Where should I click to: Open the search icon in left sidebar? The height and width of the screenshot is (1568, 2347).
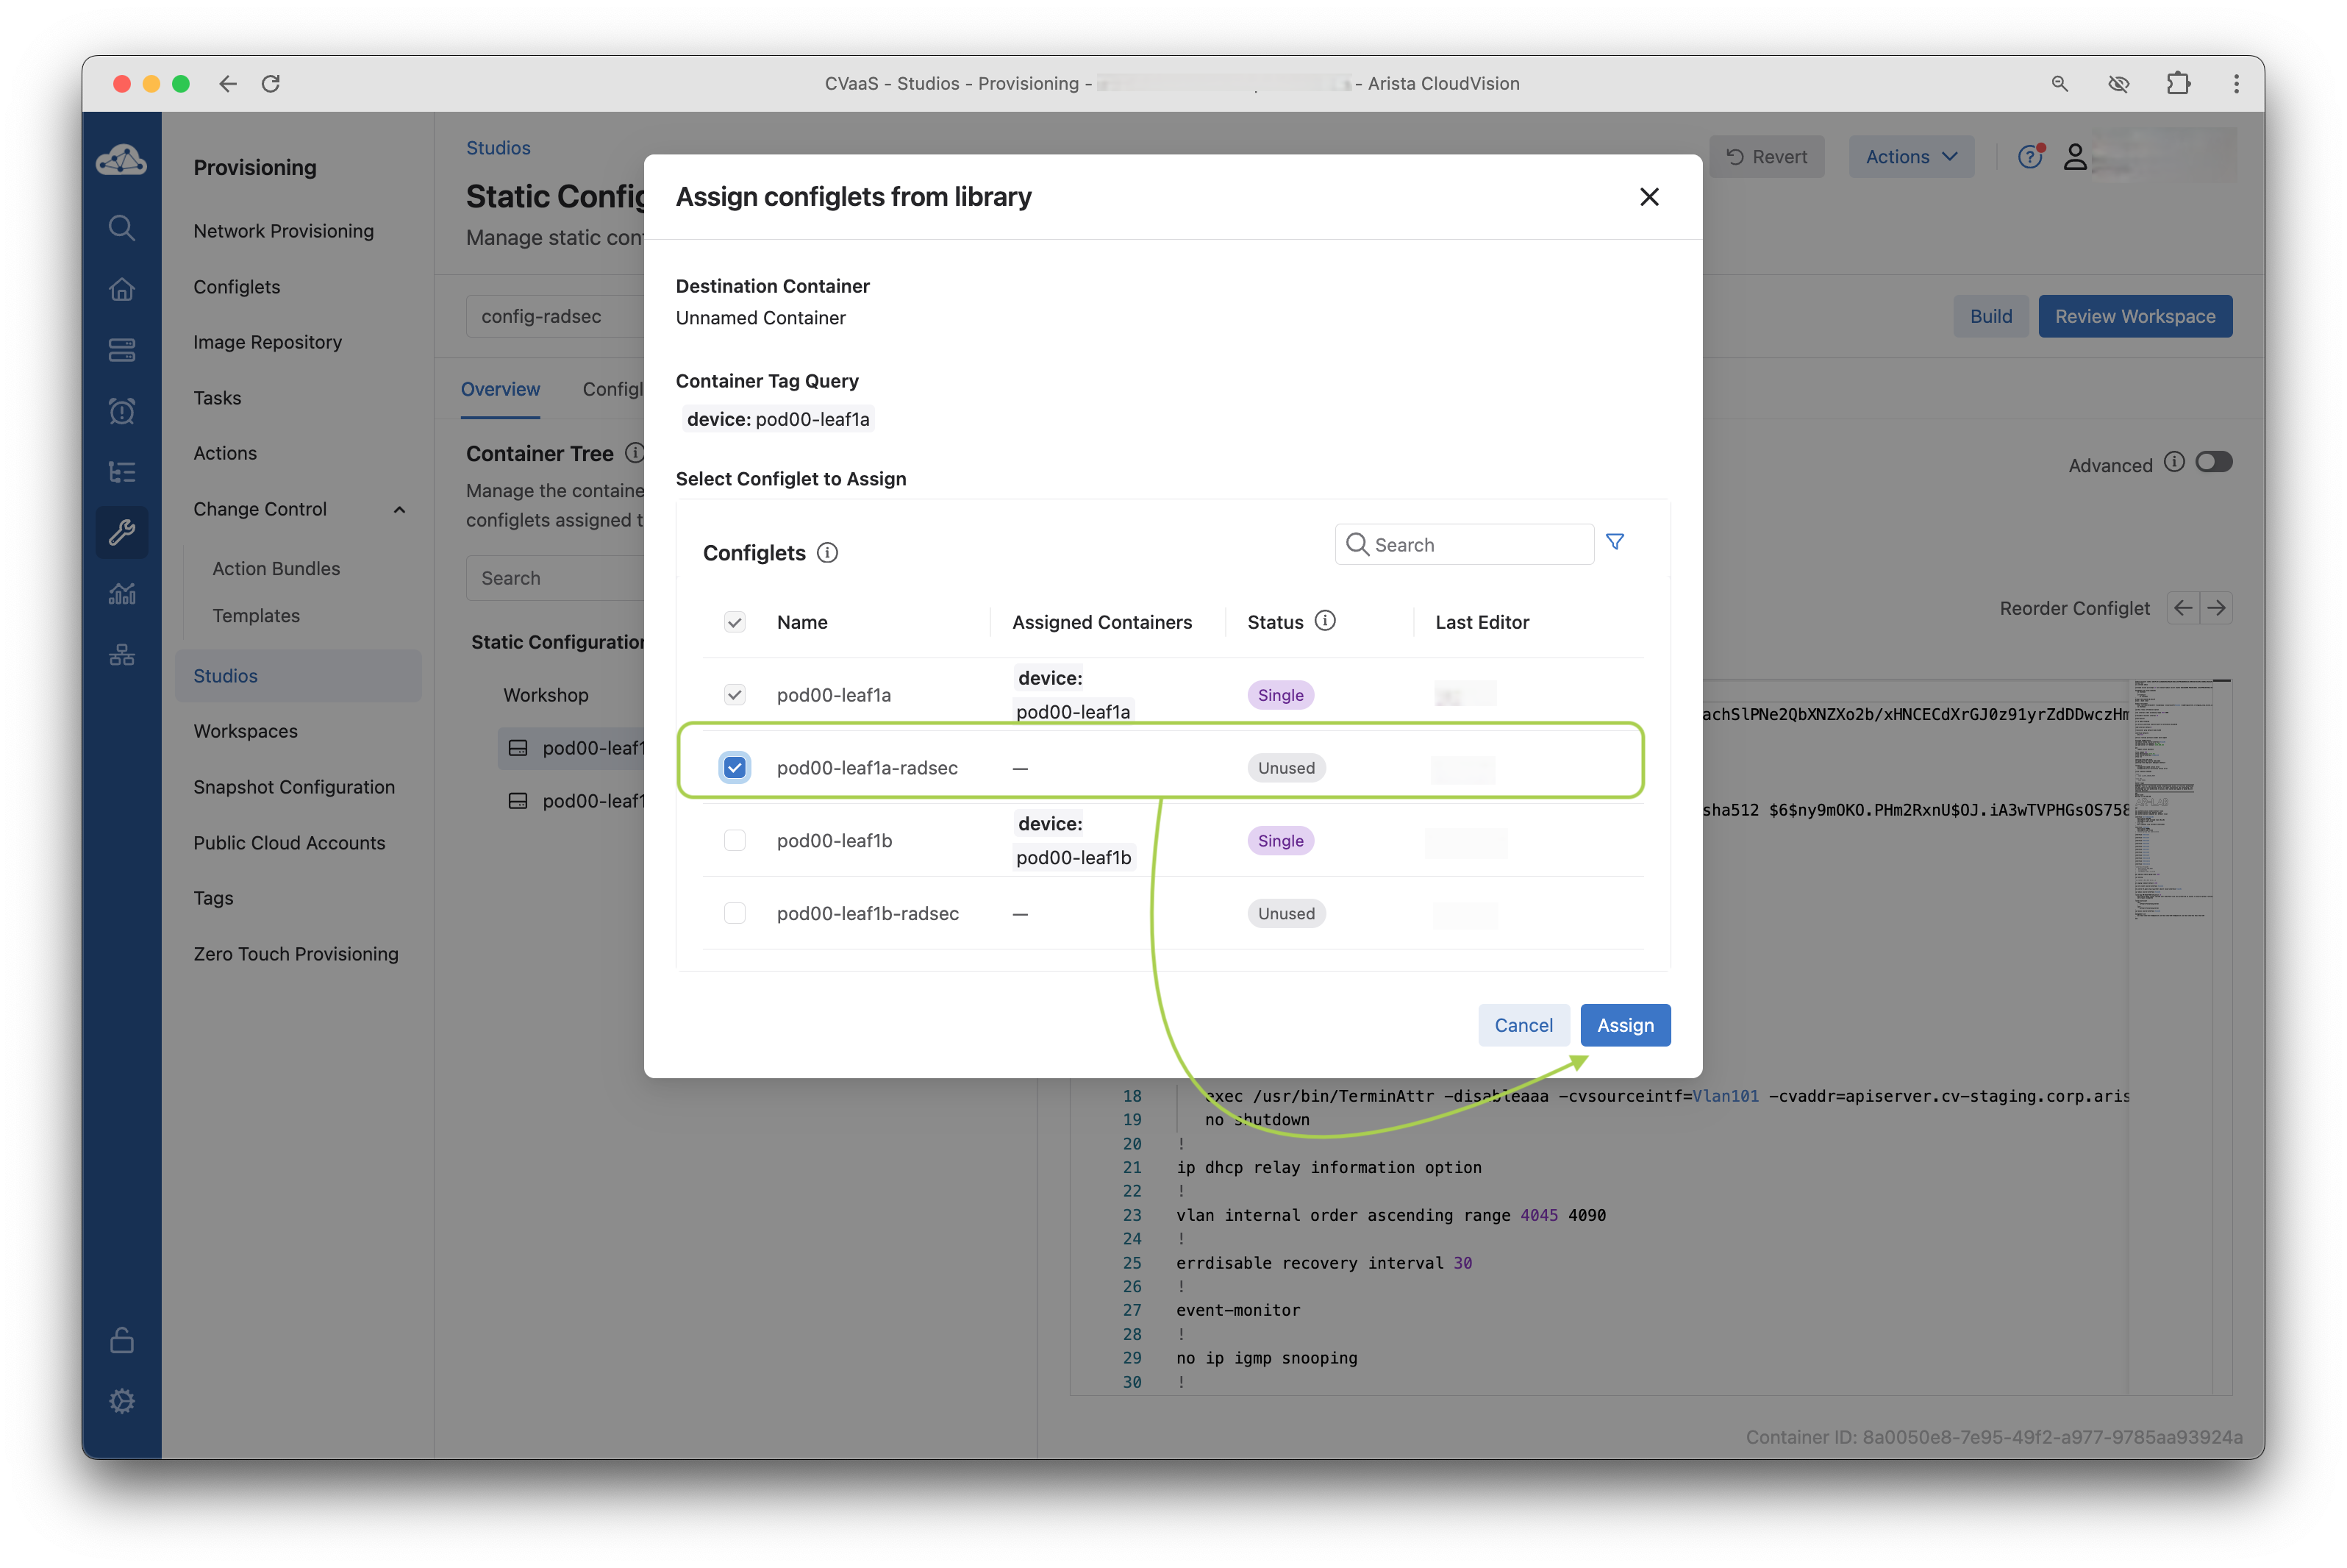(x=122, y=228)
